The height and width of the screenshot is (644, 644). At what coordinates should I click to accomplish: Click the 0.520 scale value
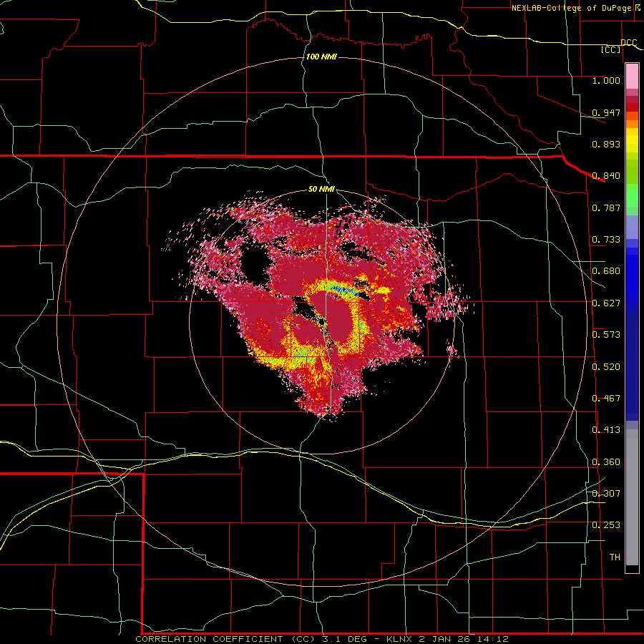[x=606, y=367]
